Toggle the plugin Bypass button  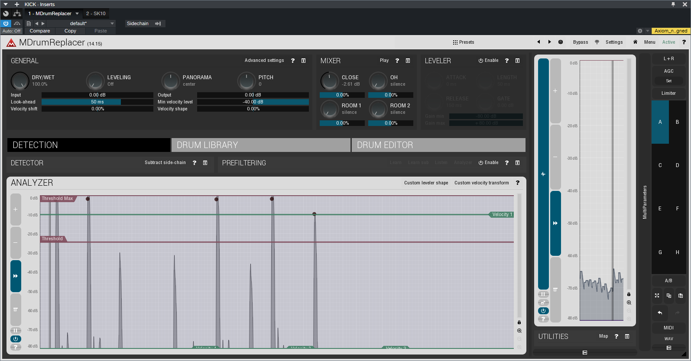tap(581, 42)
